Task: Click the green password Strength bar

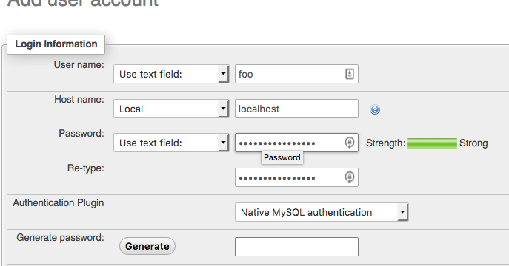Action: pyautogui.click(x=432, y=143)
